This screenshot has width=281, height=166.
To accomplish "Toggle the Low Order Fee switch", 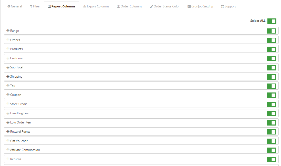I will click(272, 123).
